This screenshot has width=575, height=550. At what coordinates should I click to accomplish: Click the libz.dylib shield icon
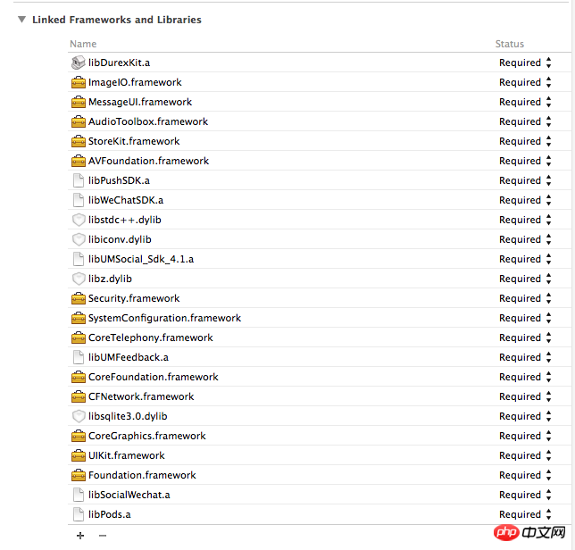[78, 279]
